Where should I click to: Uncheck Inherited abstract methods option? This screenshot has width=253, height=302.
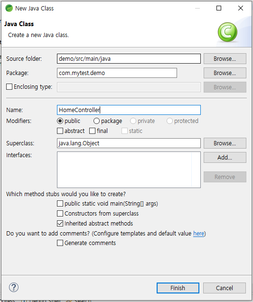point(60,224)
